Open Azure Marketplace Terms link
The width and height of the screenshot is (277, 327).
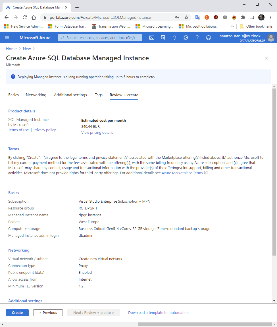click(182, 173)
